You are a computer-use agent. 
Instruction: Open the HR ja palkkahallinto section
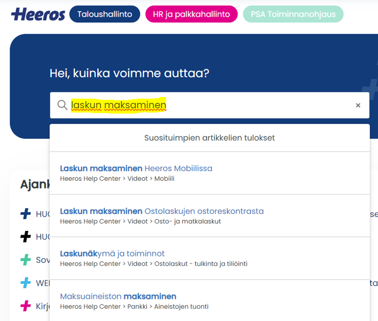point(192,14)
